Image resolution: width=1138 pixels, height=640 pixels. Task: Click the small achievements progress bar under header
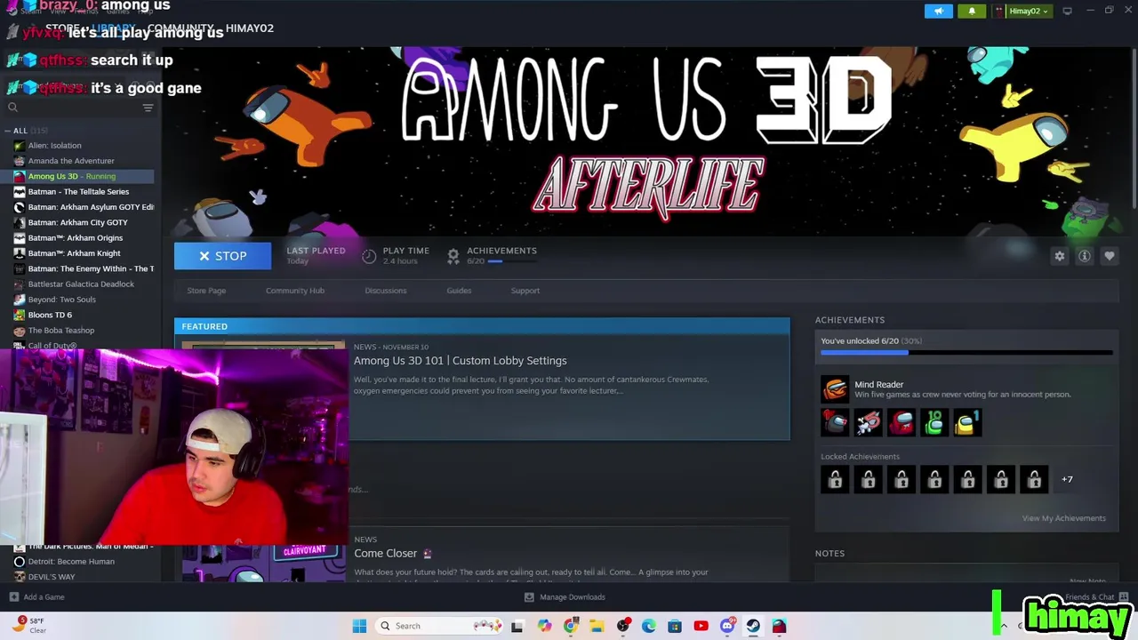click(x=511, y=261)
